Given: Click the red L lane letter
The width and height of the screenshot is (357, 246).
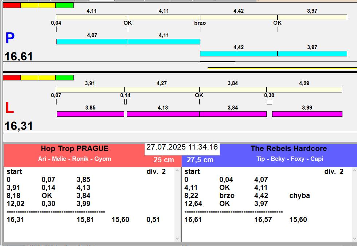Looking at the screenshot, I should pyautogui.click(x=9, y=108).
